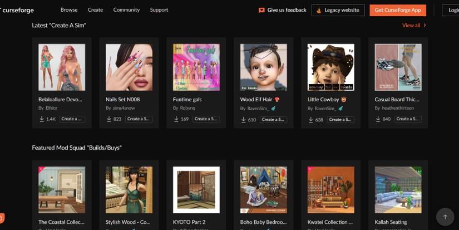Viewport: 459px width, 230px height.
Task: Click the Stylish Wood - Co title
Action: (x=128, y=222)
